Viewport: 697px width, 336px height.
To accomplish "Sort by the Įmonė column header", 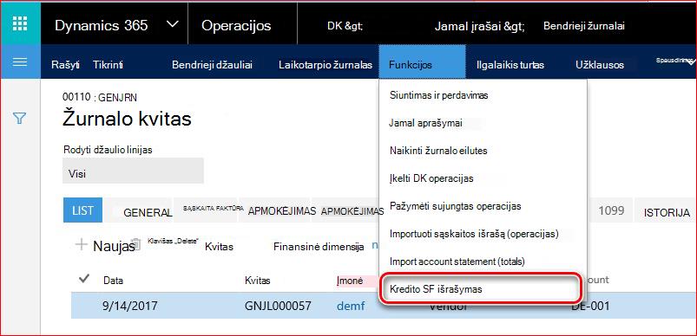I will pos(350,281).
